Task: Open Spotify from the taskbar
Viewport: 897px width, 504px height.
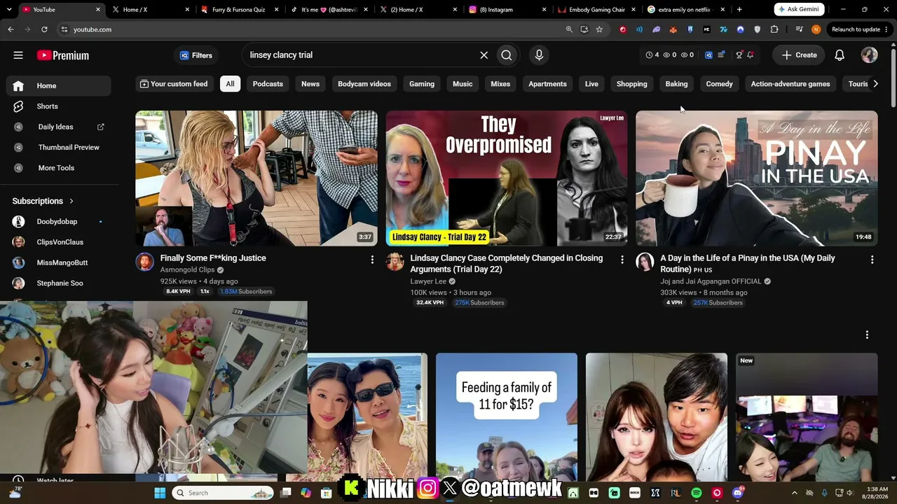Action: click(697, 493)
